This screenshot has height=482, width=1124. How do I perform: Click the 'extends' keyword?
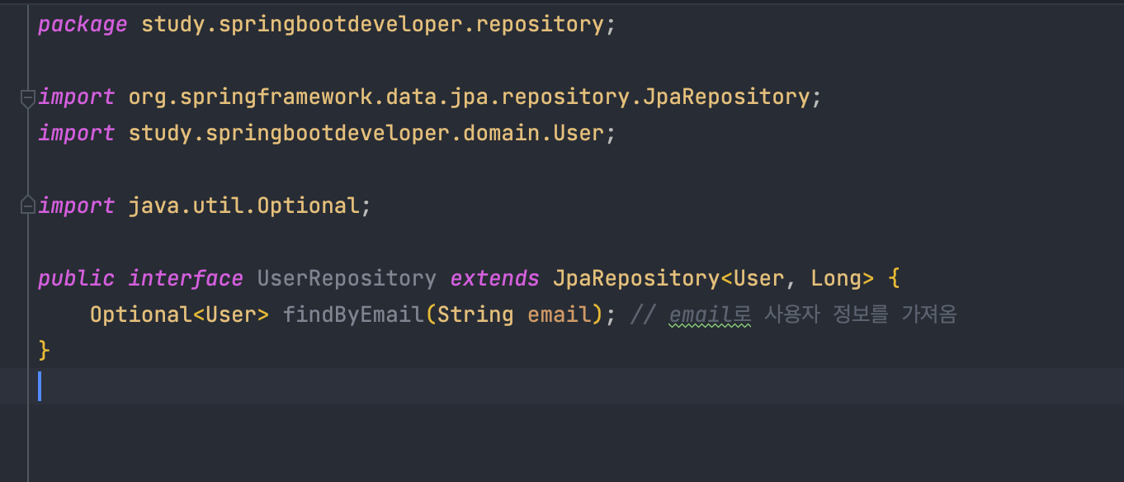[x=495, y=278]
